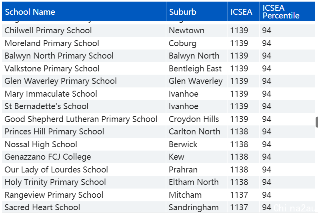Image resolution: width=318 pixels, height=213 pixels.
Task: Select Moreland Primary School cell
Action: click(52, 43)
